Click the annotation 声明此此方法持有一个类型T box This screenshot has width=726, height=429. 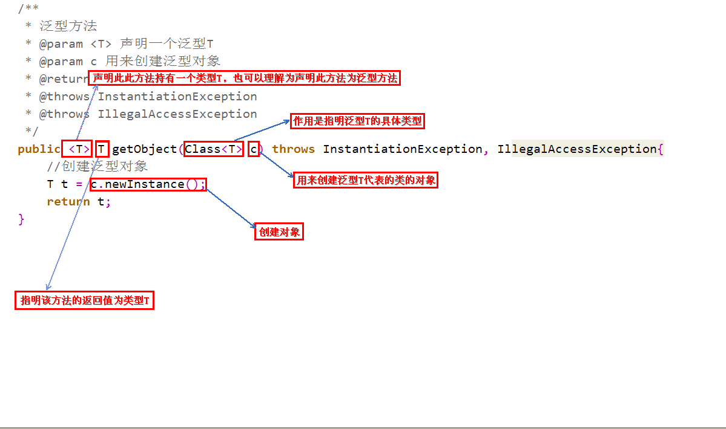click(x=244, y=77)
